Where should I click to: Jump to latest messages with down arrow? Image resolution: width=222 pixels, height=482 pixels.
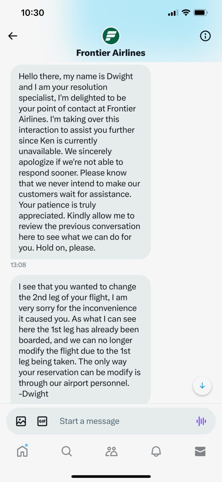point(202,386)
